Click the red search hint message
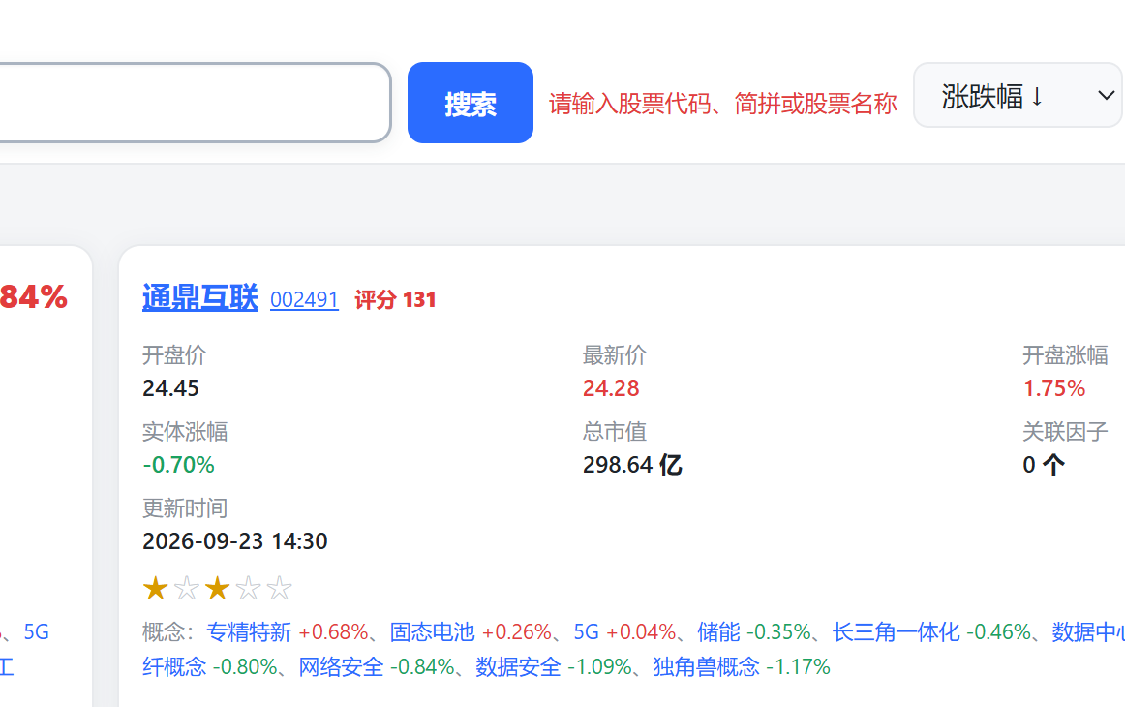The height and width of the screenshot is (707, 1125). pyautogui.click(x=722, y=104)
